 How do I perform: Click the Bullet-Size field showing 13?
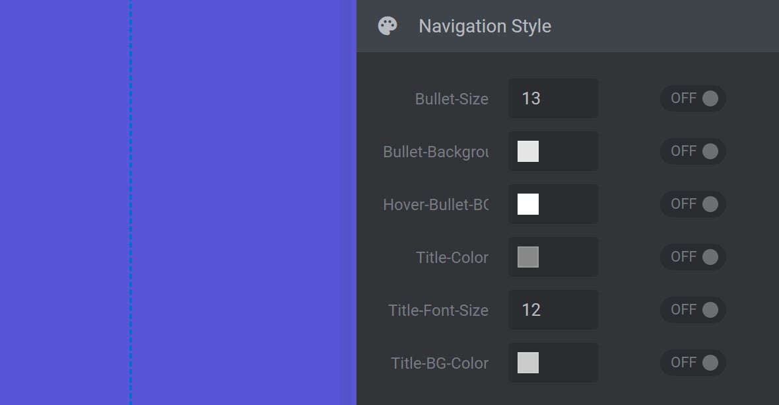coord(553,98)
